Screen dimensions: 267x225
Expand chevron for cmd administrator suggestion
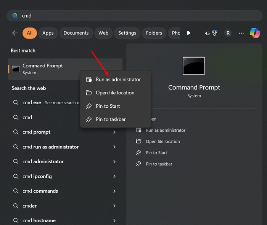(x=114, y=162)
